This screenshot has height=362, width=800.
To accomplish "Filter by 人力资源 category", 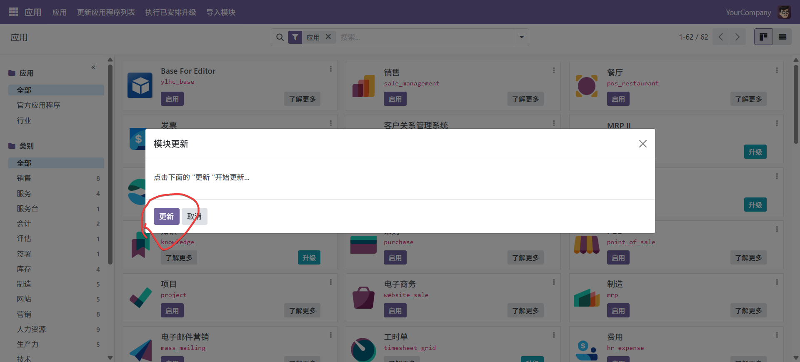I will click(31, 330).
